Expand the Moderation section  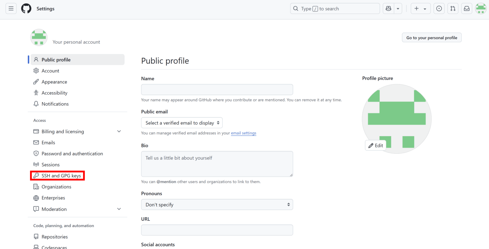pos(119,209)
